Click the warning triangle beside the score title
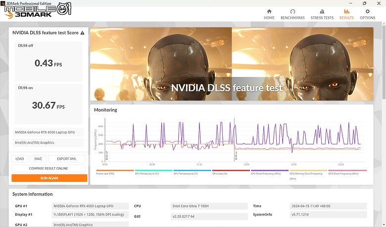Viewport: 386px width, 227px height. [82, 33]
